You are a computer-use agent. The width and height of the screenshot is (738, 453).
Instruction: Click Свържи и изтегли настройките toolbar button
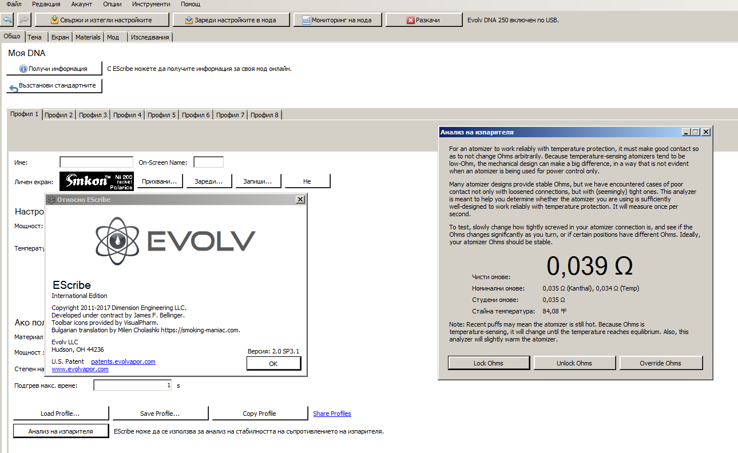tap(102, 20)
